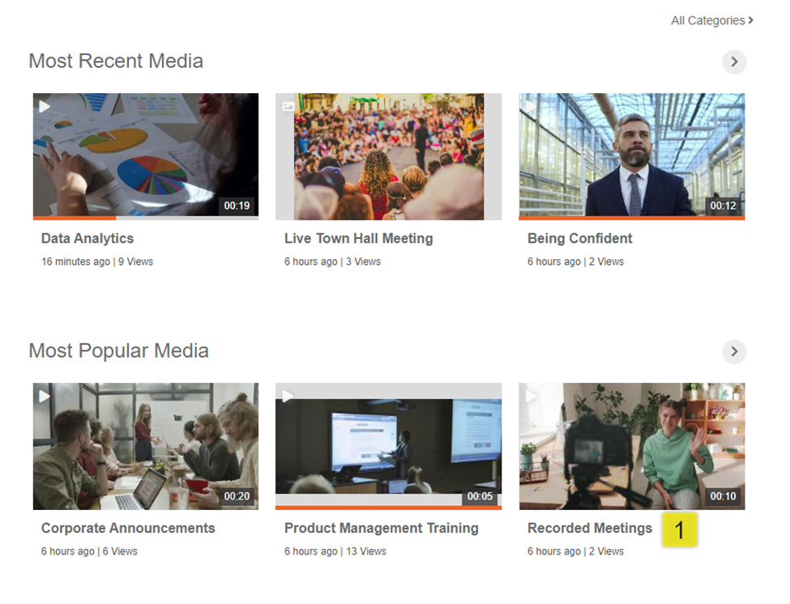Click play icon on Being Confident thumbnail
Image resolution: width=790 pixels, height=604 pixels.
pyautogui.click(x=531, y=106)
